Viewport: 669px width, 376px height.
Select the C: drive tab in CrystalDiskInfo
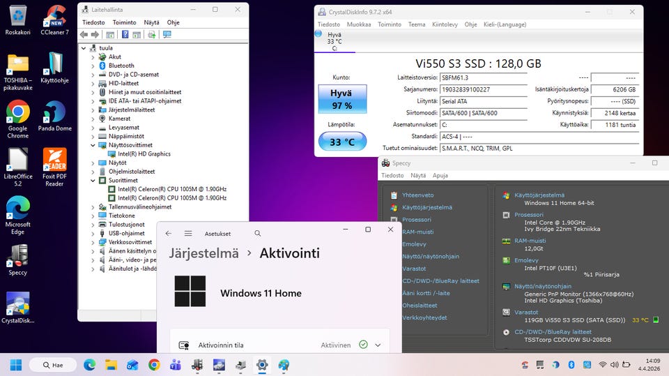334,41
